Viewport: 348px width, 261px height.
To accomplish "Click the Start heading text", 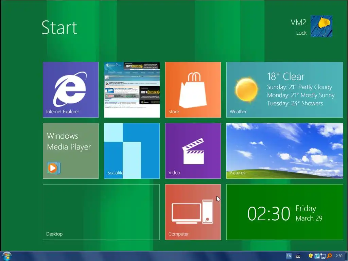I will (59, 28).
